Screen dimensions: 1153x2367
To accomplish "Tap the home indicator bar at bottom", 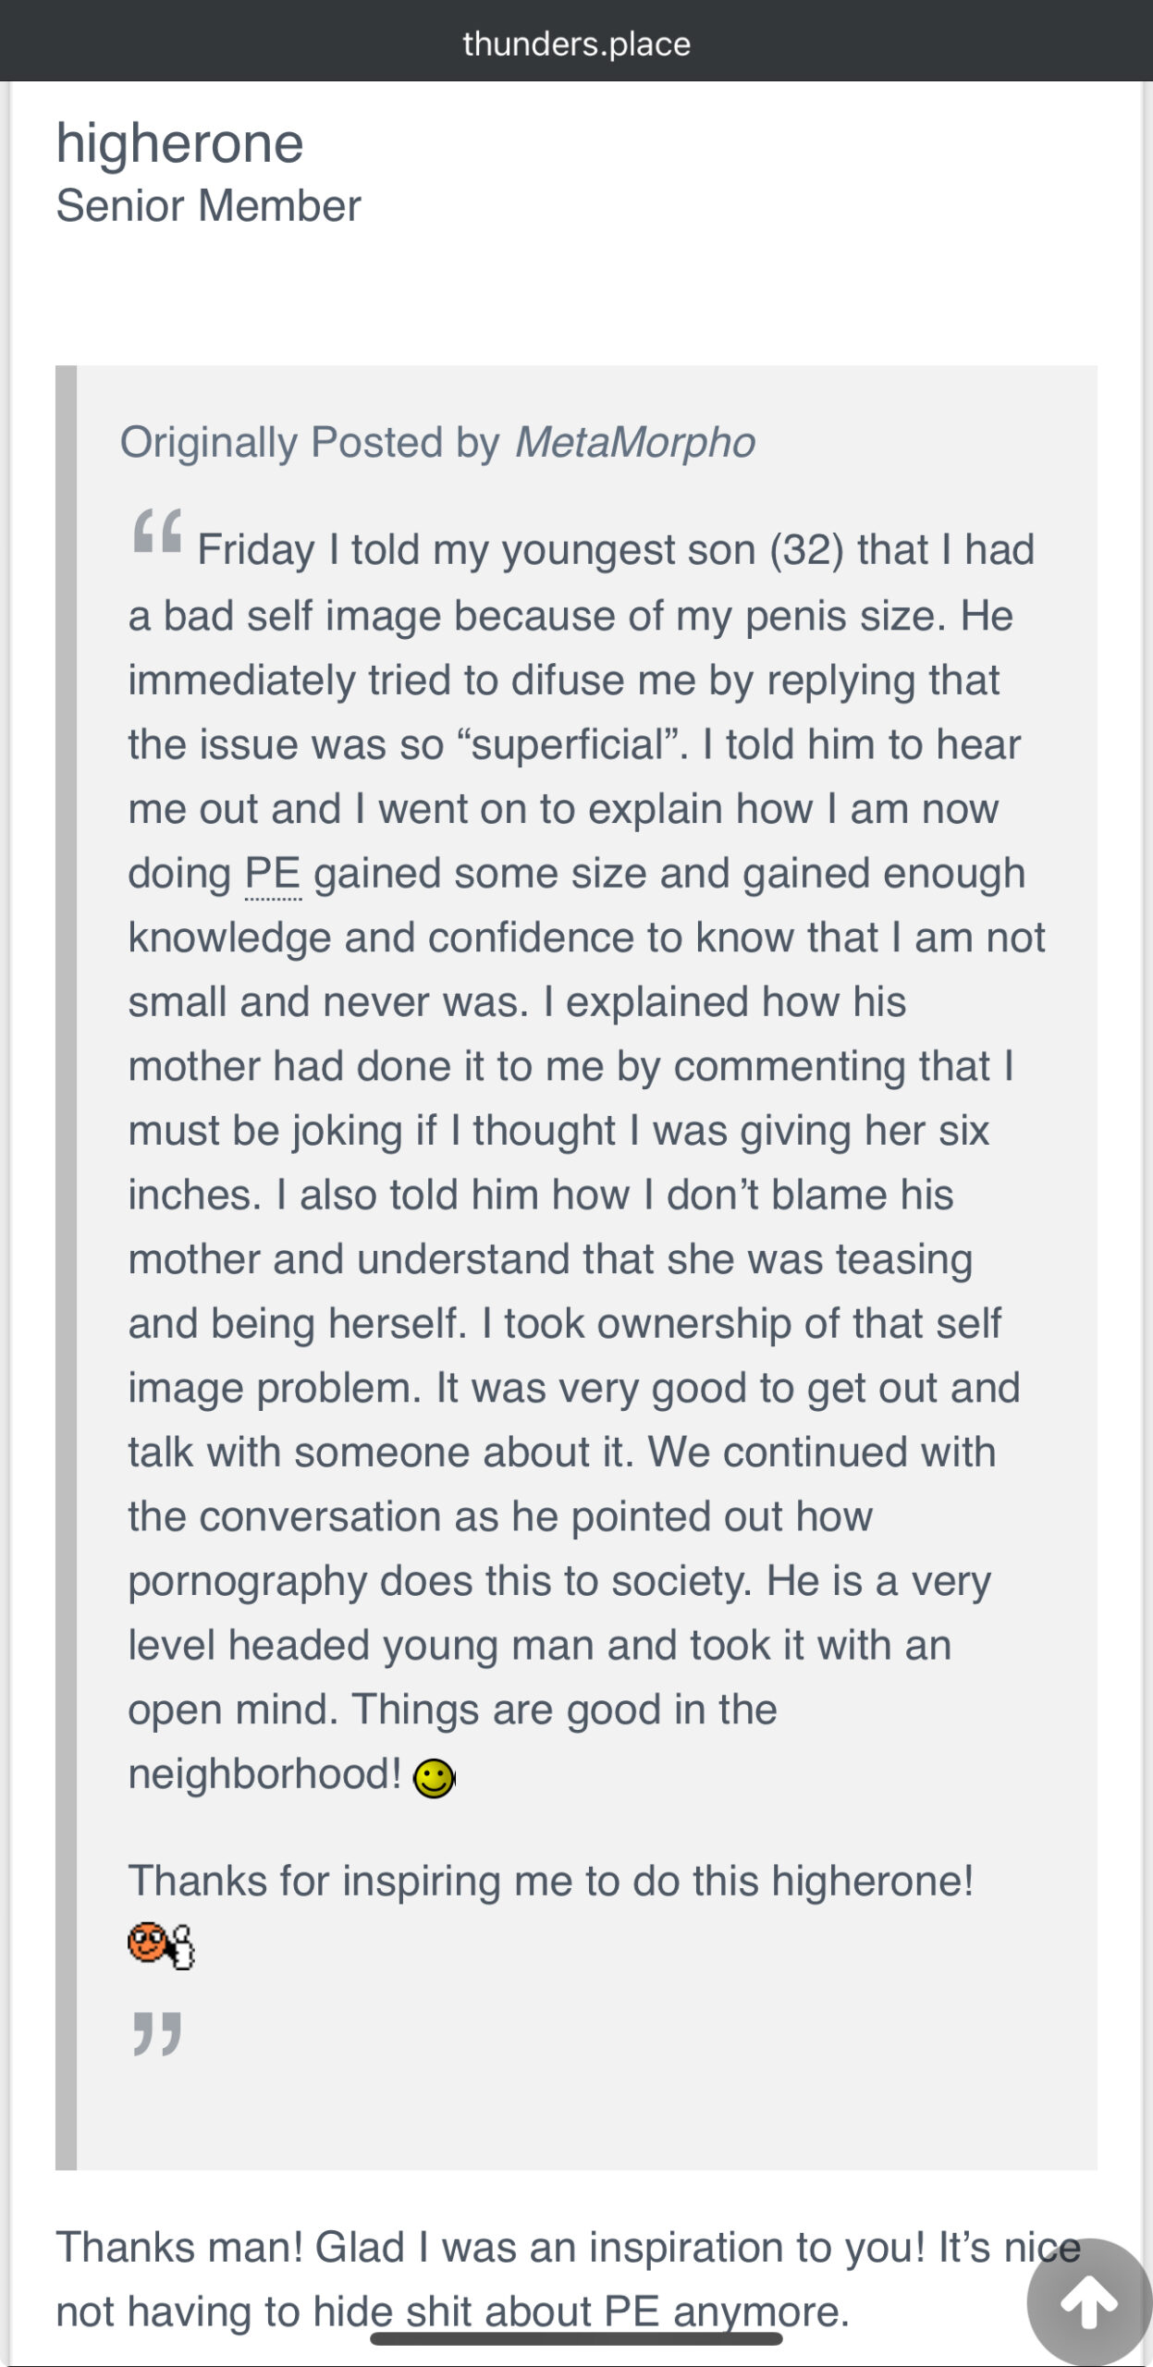I will click(576, 2338).
